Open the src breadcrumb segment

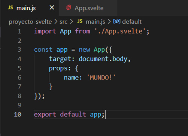click(63, 22)
